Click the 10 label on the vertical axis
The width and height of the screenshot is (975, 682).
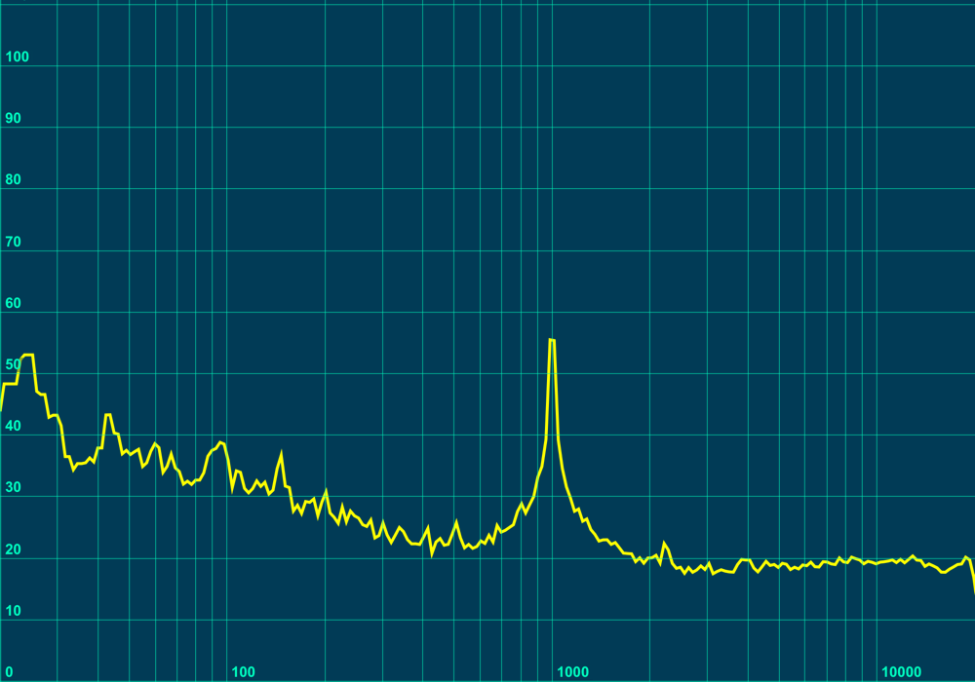point(14,612)
